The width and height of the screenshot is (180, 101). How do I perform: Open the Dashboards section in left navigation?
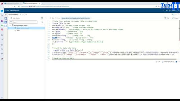6,26
